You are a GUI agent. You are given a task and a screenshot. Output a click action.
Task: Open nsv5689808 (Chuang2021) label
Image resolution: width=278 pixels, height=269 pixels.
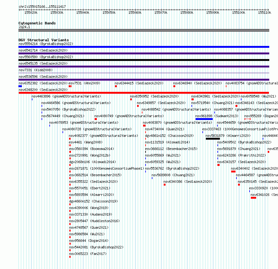pos(173,175)
